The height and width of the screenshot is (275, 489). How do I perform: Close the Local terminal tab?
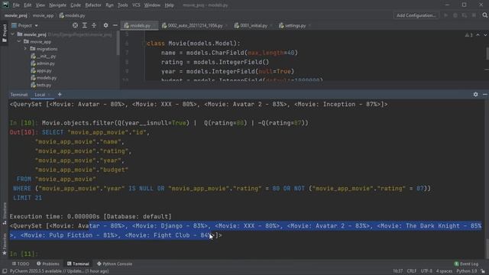click(x=49, y=95)
